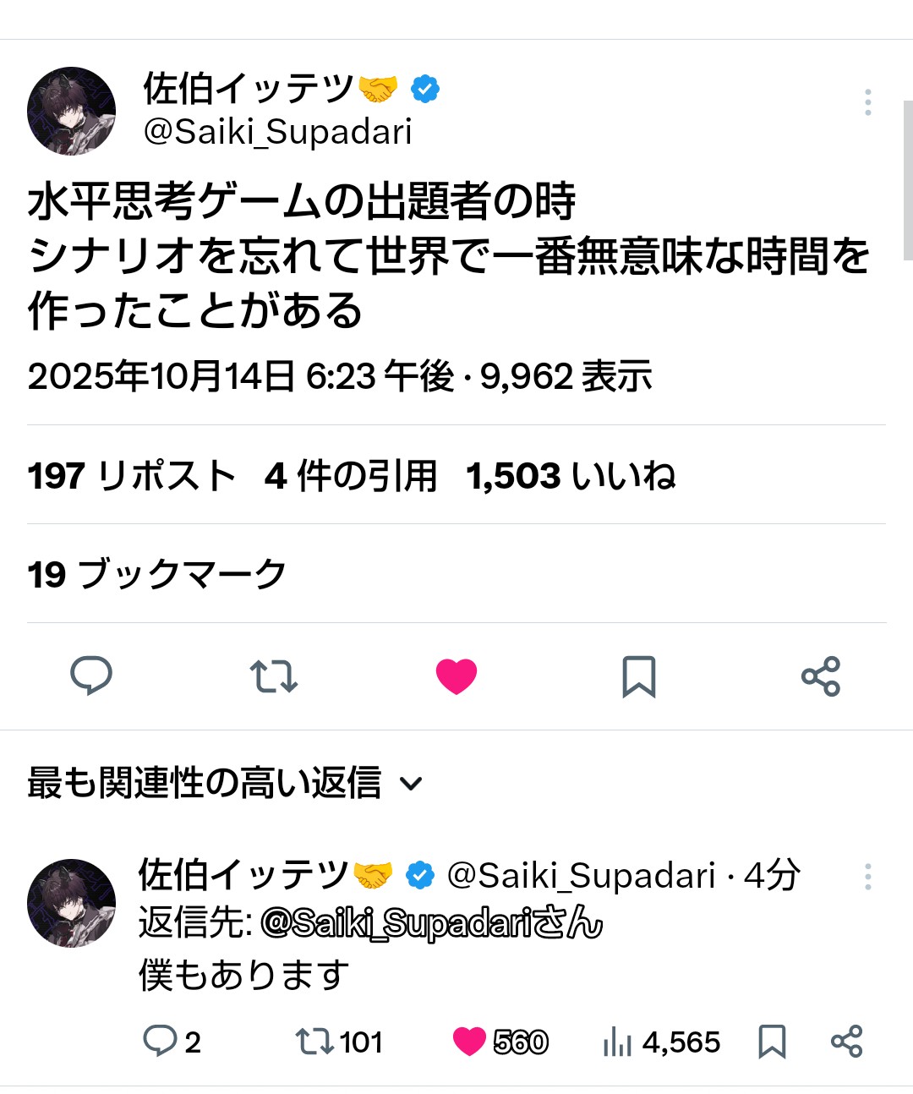The height and width of the screenshot is (1094, 913).
Task: Follow the @Saiki_Supadariさん mention link in reply
Action: pos(431,923)
